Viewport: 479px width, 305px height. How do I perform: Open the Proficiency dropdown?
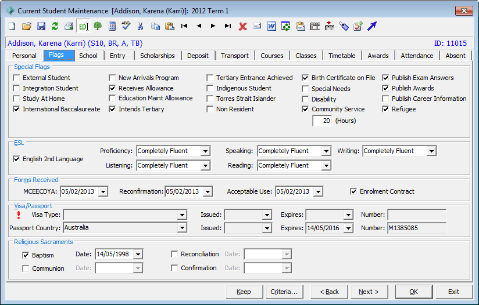(205, 151)
